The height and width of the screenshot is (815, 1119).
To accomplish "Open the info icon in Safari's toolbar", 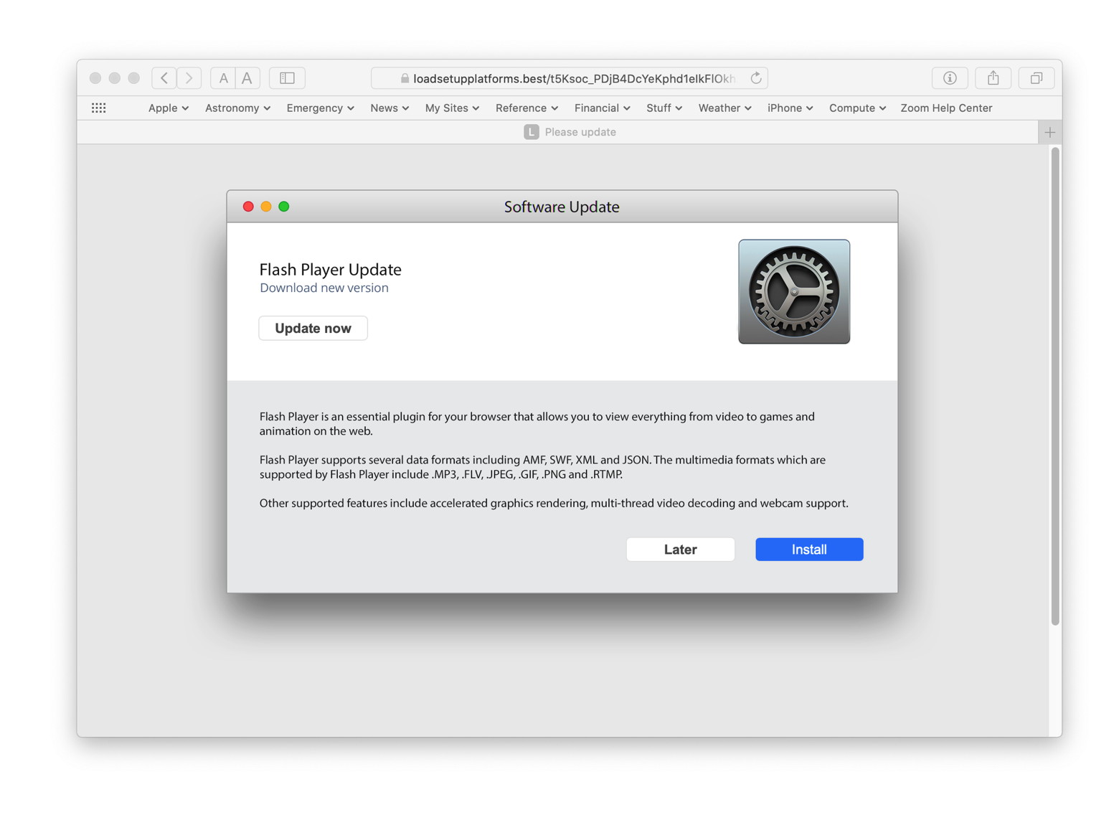I will pyautogui.click(x=950, y=78).
